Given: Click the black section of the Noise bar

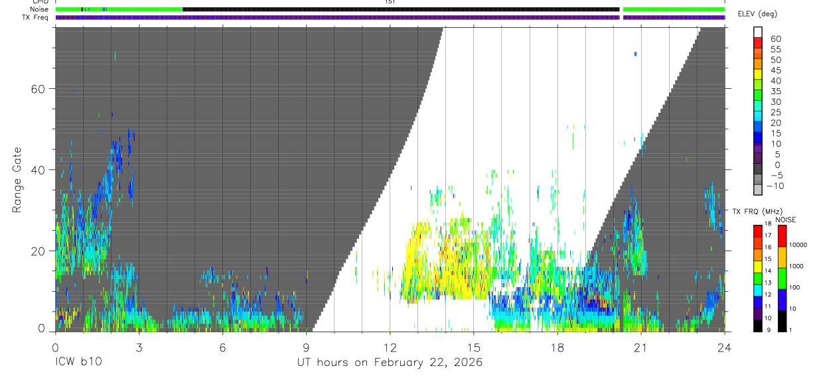Looking at the screenshot, I should click(401, 9).
